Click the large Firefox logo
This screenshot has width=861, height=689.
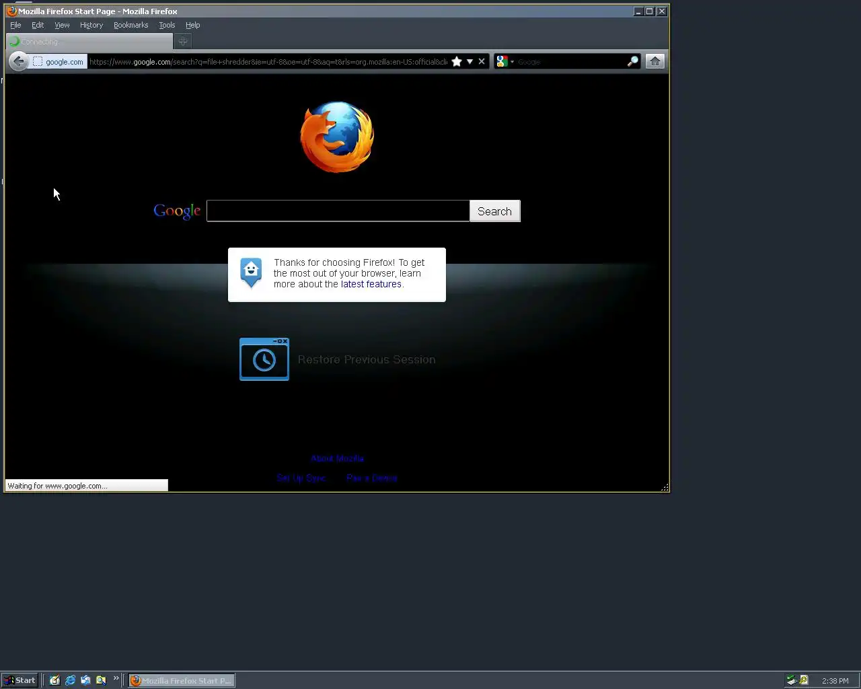click(337, 137)
